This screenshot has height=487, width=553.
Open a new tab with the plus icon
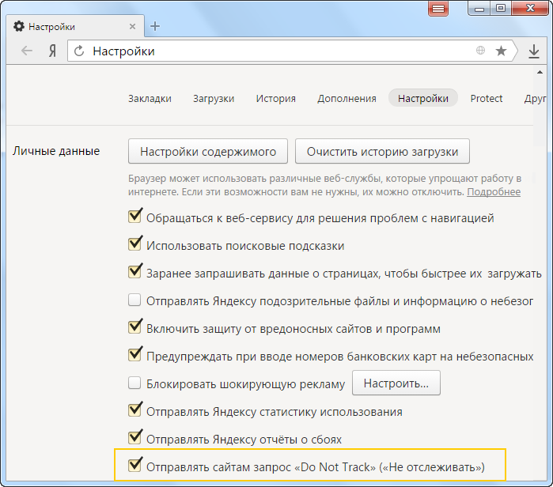pyautogui.click(x=155, y=26)
